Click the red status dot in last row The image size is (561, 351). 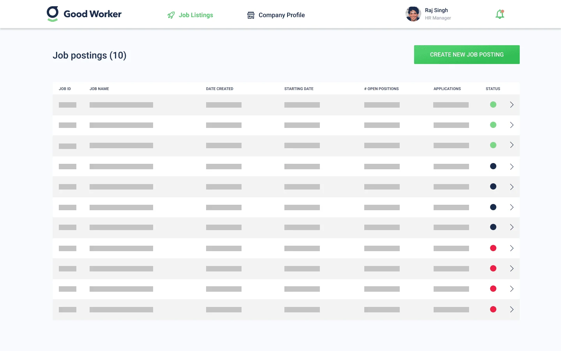(493, 309)
